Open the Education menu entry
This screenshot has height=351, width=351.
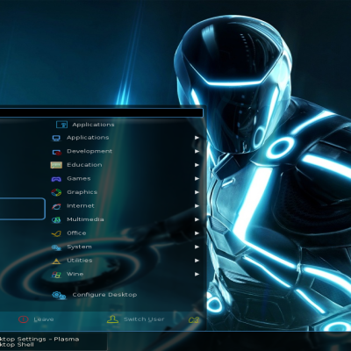[x=125, y=165]
